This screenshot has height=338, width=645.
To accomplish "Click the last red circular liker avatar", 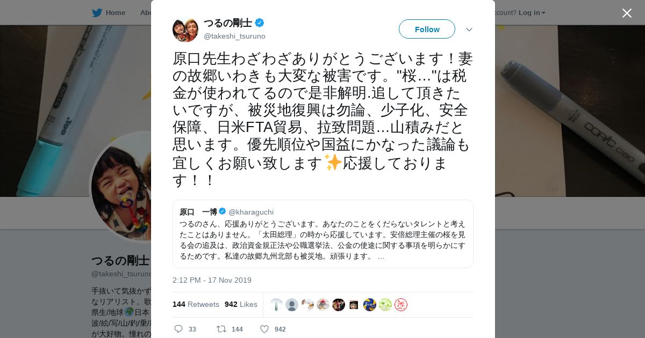I will tap(401, 305).
